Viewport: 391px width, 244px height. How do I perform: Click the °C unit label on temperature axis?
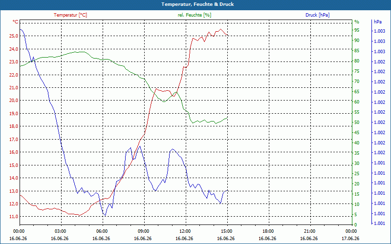click(16, 22)
